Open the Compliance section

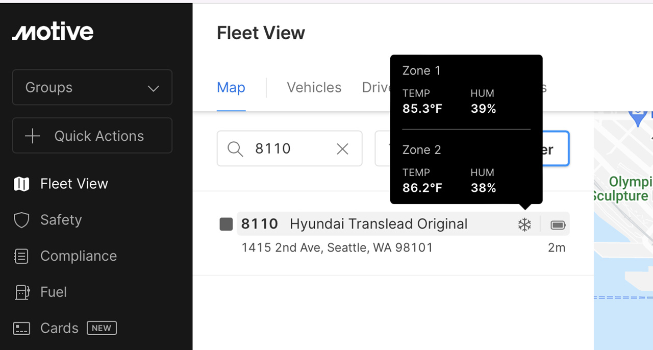click(78, 256)
